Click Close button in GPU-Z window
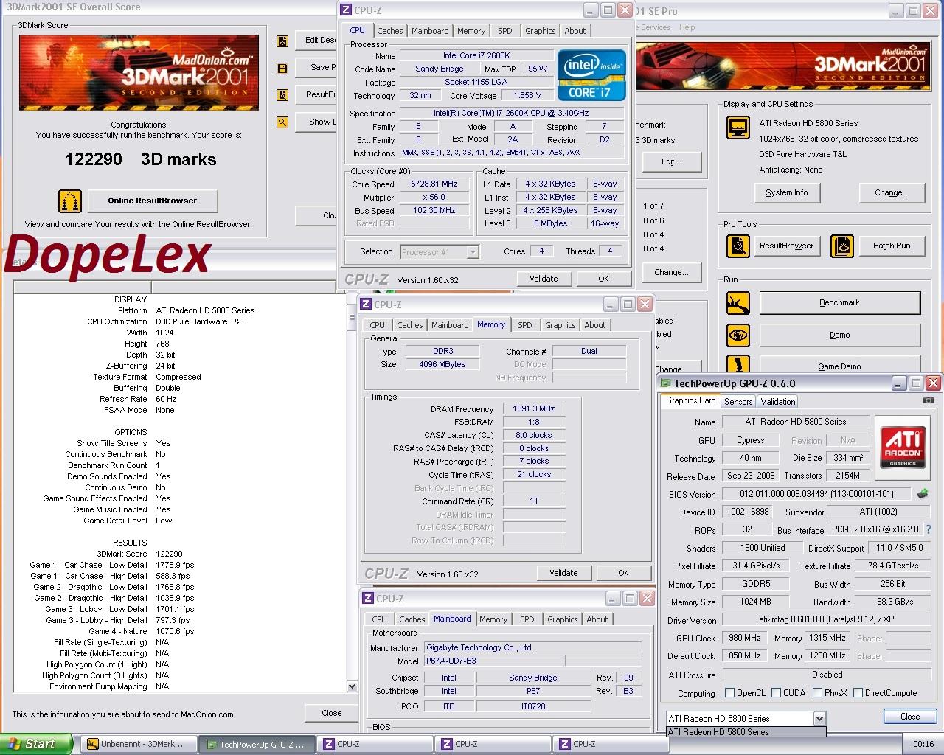The image size is (944, 755). click(x=910, y=717)
